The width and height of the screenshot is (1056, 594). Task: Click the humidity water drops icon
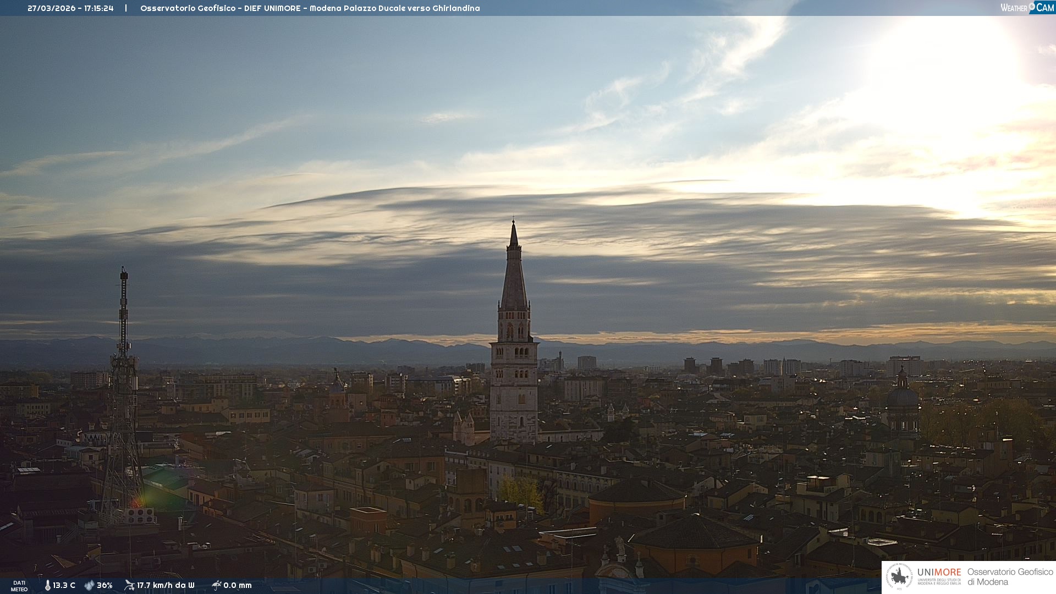click(x=89, y=585)
